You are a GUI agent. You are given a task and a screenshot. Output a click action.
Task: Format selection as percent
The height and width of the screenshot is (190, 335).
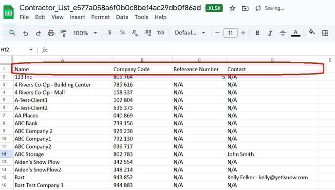[x=122, y=33]
